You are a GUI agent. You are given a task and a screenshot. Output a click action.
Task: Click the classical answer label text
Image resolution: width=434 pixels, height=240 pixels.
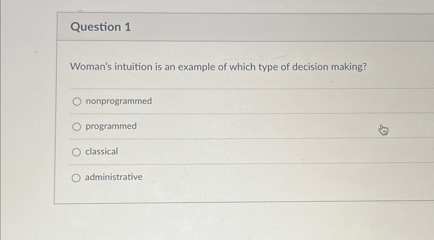(101, 152)
